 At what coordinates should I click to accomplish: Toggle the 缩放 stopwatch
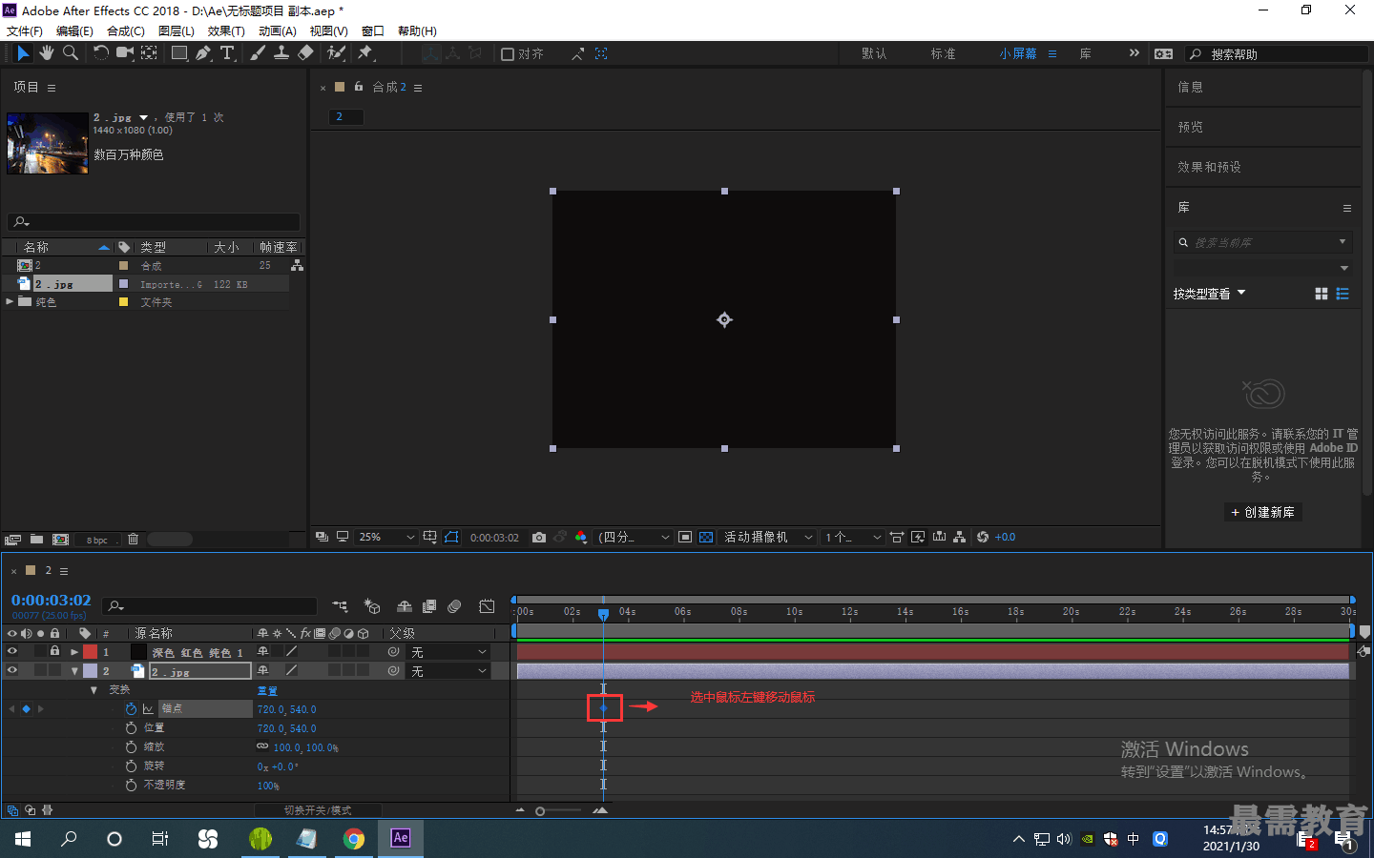[131, 746]
